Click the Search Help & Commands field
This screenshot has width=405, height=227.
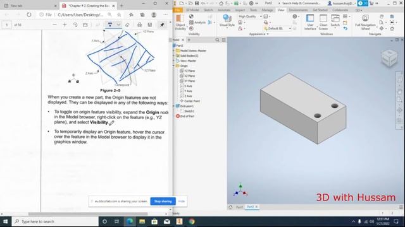tap(301, 3)
